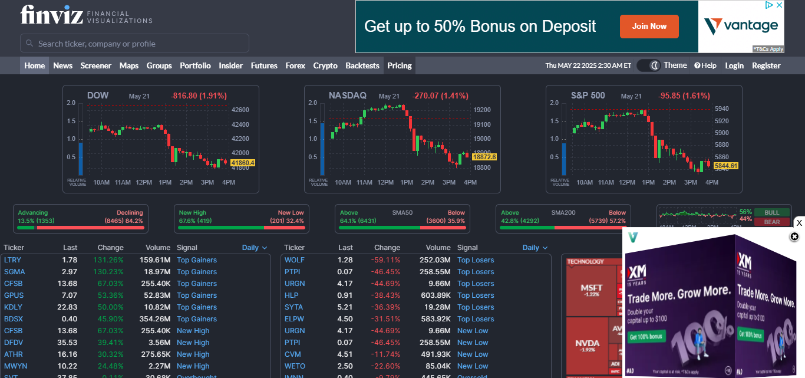Open the SGMA ticker link
This screenshot has width=805, height=378.
tap(15, 272)
